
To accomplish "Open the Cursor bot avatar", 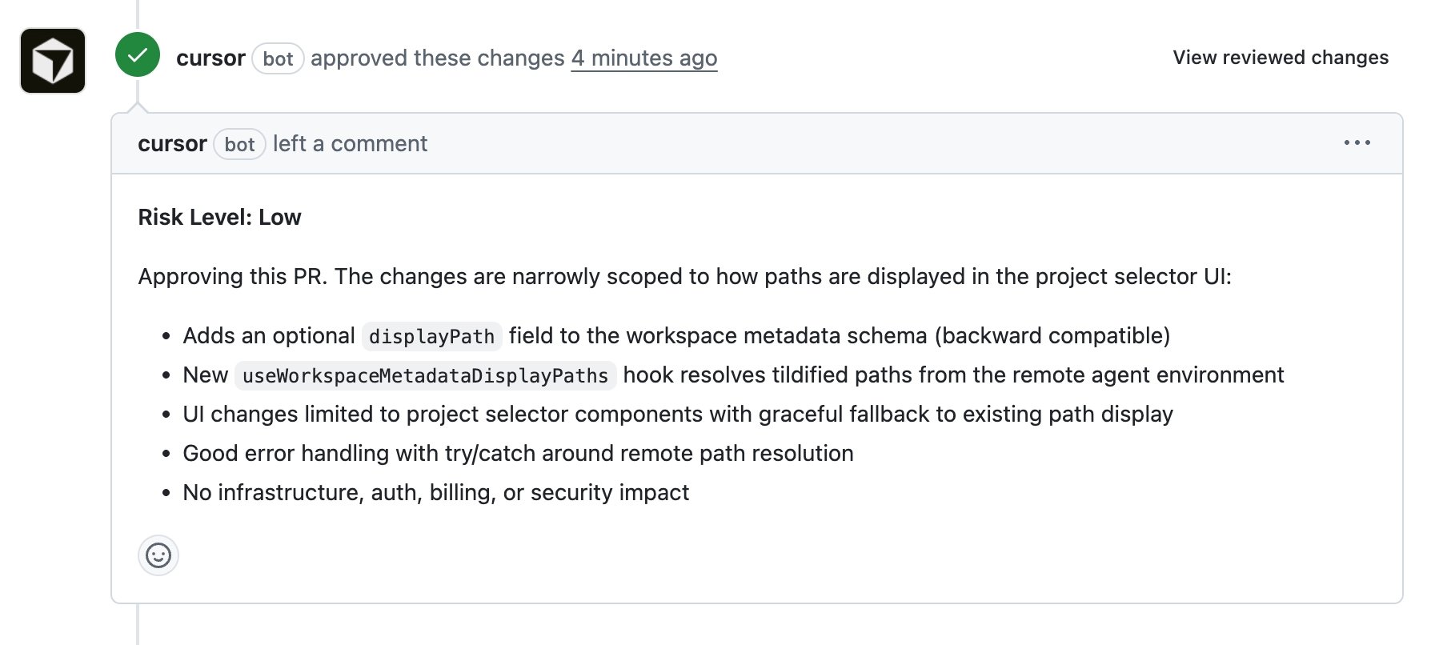I will [53, 61].
